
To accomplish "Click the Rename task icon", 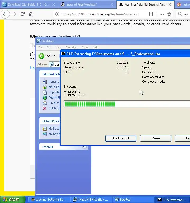I will pos(45,82).
